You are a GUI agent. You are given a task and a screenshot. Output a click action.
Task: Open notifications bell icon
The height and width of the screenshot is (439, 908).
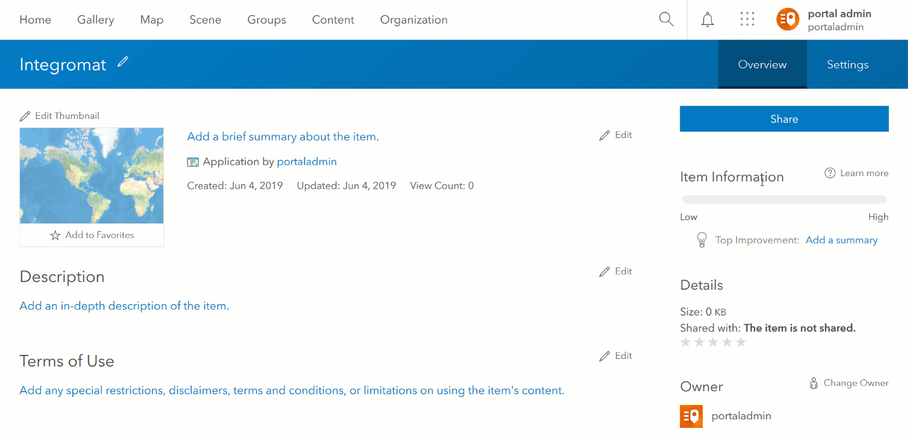pos(707,20)
